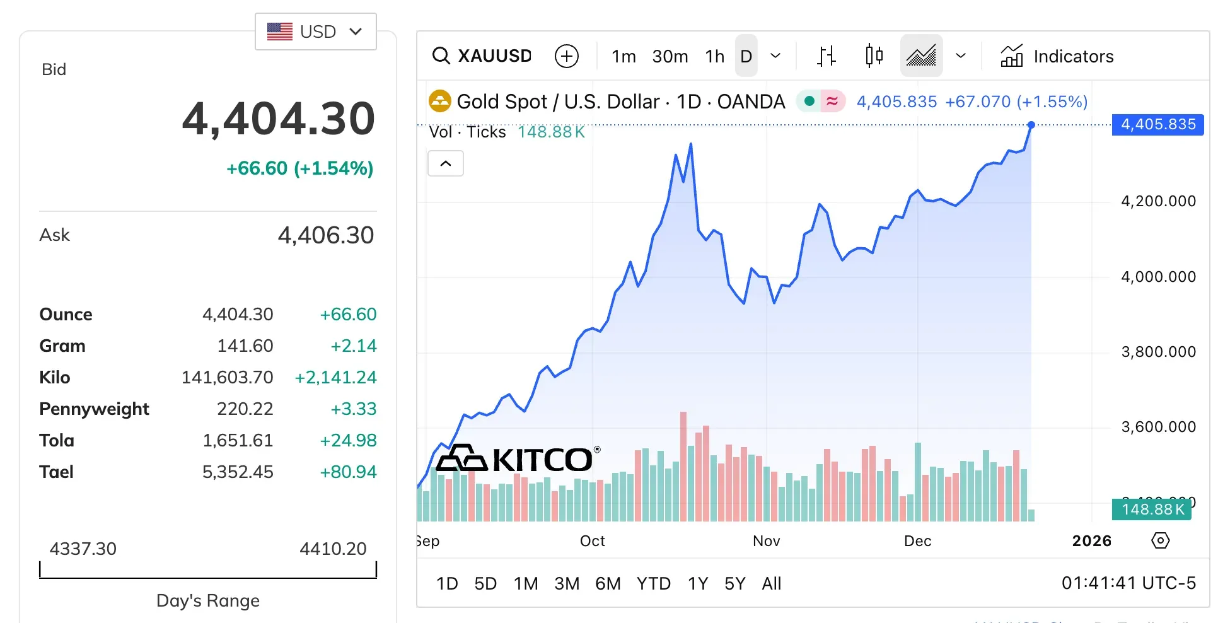Viewport: 1218px width, 623px height.
Task: Click the XAUUSD symbol search magnifier icon
Action: pos(441,56)
